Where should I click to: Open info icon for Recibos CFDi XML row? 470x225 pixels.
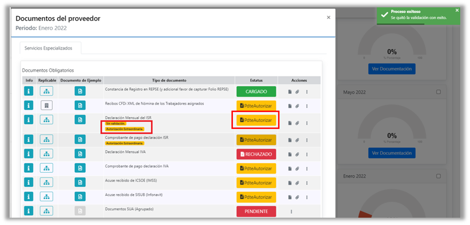(28, 105)
